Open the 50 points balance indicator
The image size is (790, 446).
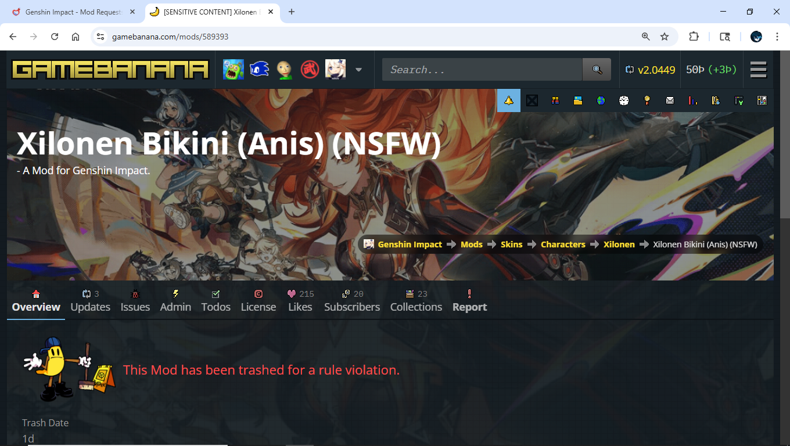(x=711, y=70)
